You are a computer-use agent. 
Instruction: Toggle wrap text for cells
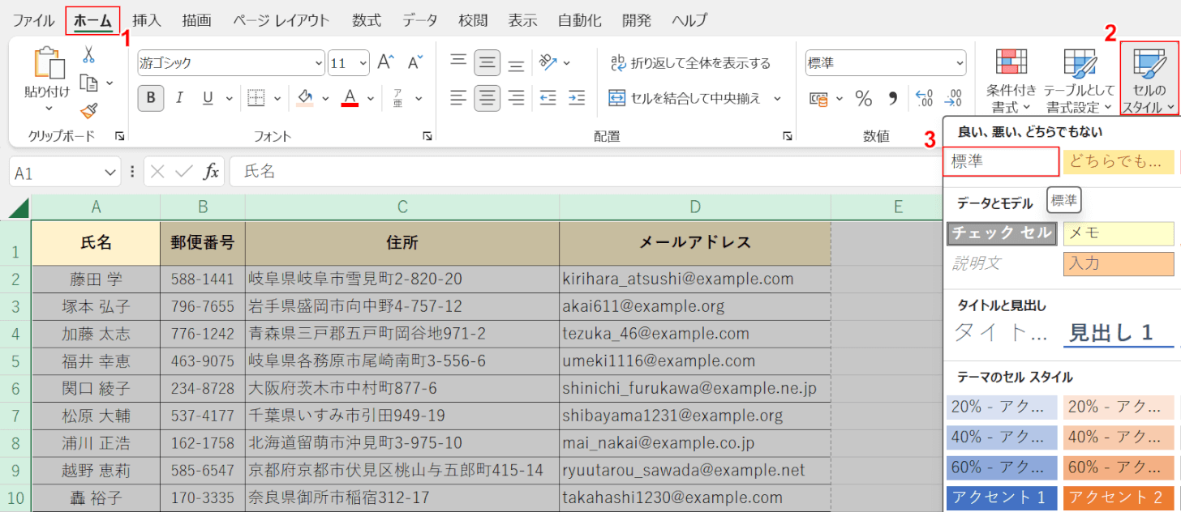(x=689, y=63)
